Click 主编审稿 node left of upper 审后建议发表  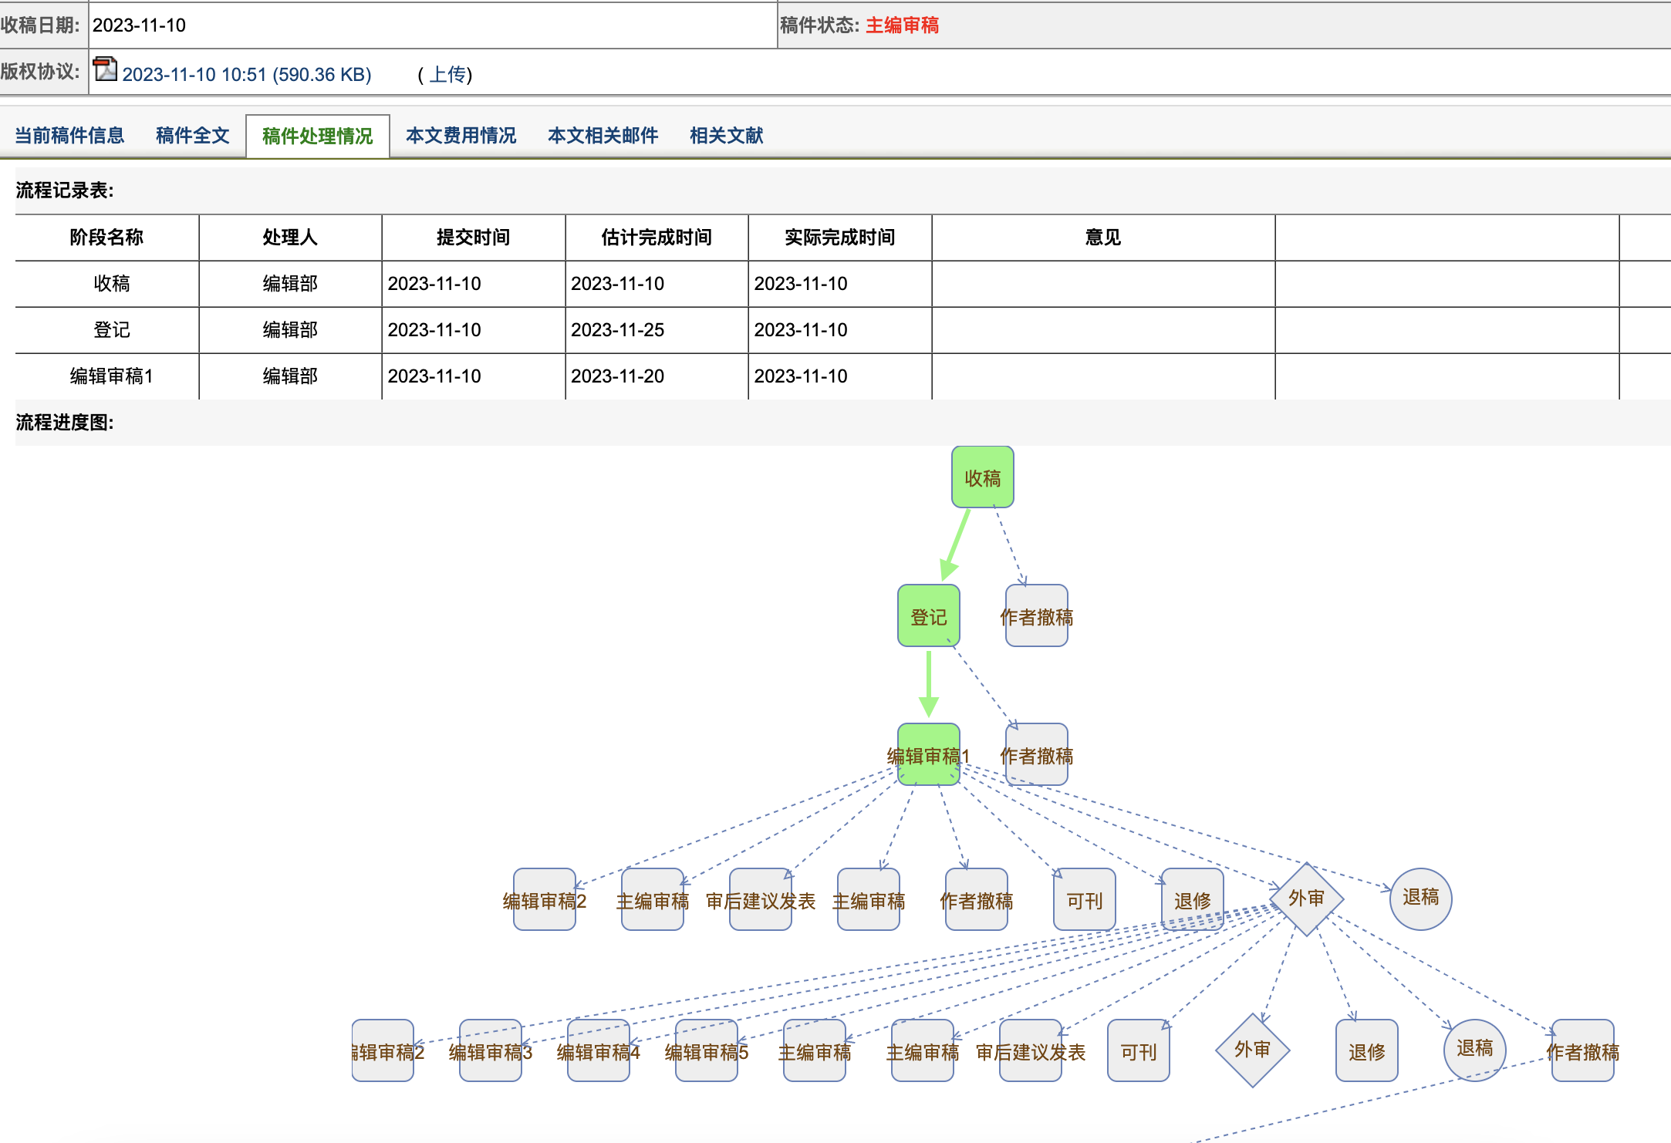coord(652,899)
